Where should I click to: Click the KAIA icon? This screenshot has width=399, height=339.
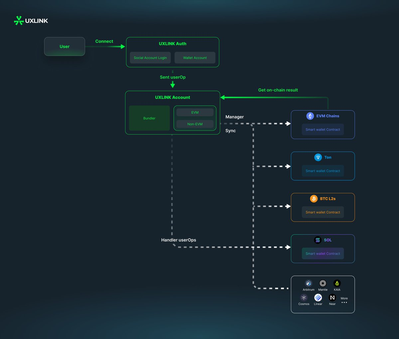(337, 283)
